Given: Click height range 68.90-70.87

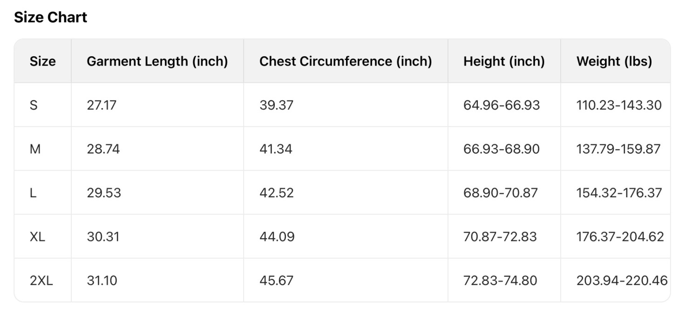Looking at the screenshot, I should click(501, 193).
